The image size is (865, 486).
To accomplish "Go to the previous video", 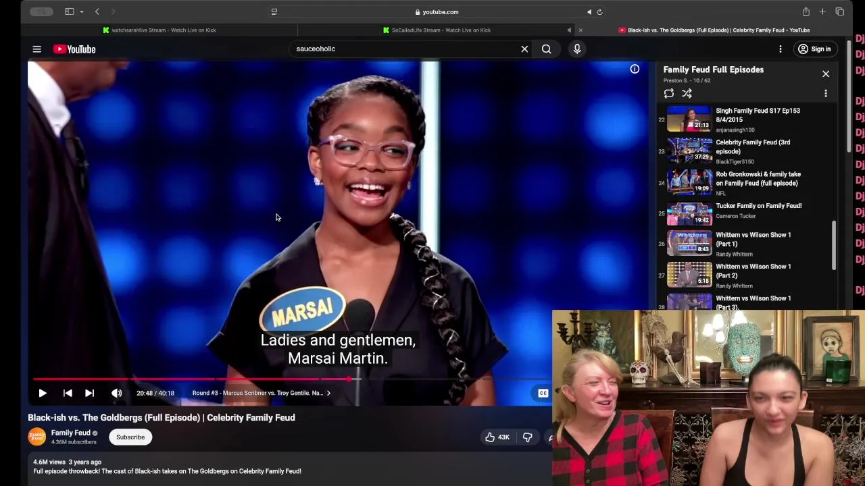I will point(68,393).
